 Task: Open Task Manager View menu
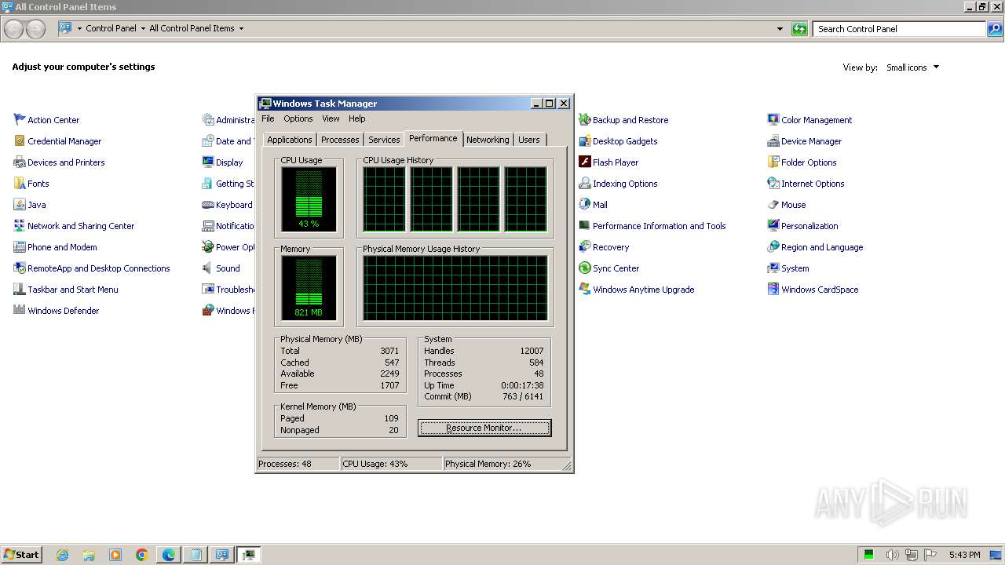pos(331,118)
